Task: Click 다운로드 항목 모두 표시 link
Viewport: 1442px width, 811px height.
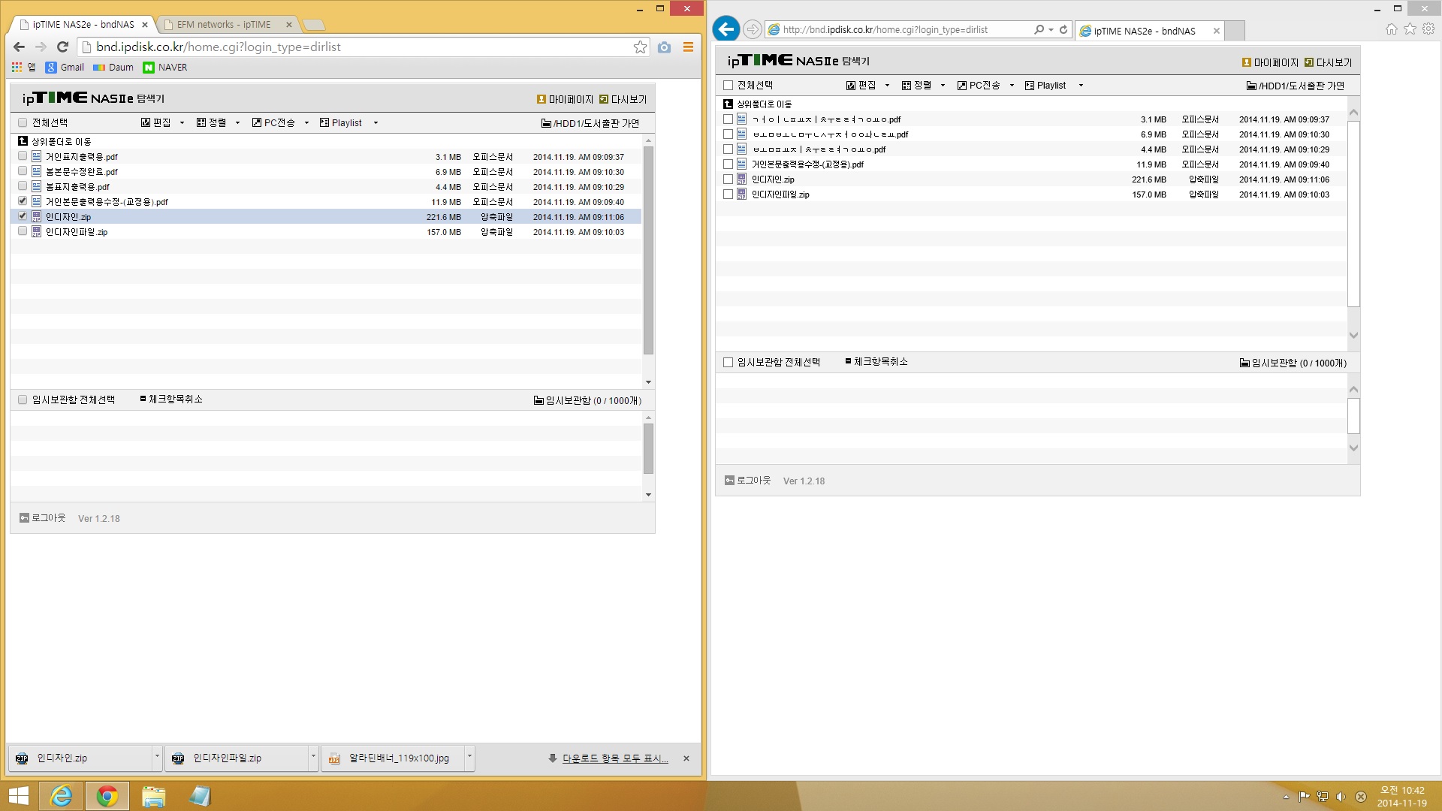Action: (614, 758)
